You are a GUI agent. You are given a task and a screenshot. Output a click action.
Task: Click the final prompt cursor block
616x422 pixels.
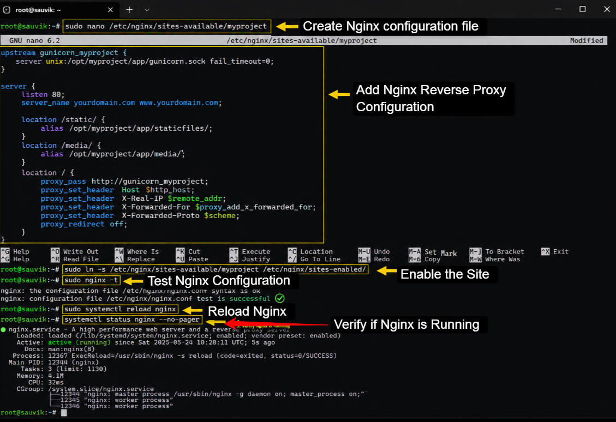point(64,413)
